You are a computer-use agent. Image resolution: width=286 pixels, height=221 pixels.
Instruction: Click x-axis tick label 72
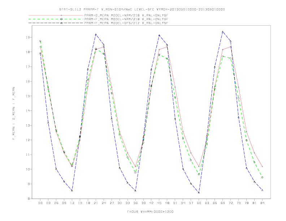click(230, 203)
